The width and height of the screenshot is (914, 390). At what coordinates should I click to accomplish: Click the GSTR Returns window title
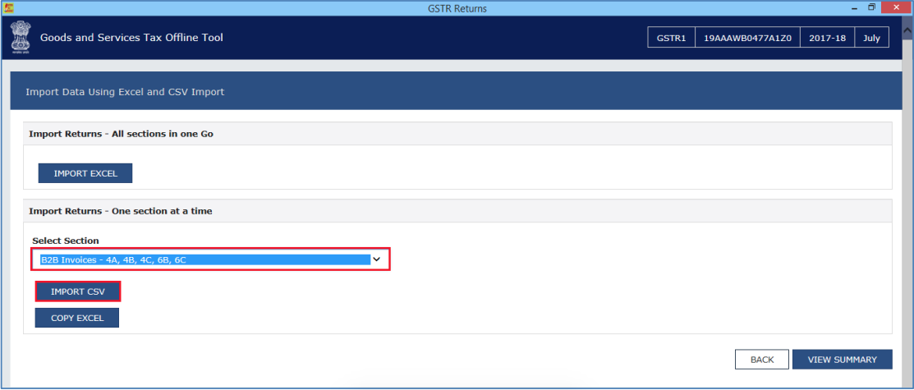click(x=457, y=8)
